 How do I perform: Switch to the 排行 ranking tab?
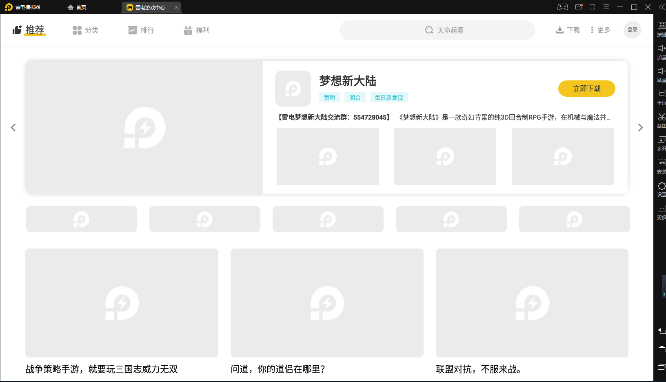pos(141,30)
